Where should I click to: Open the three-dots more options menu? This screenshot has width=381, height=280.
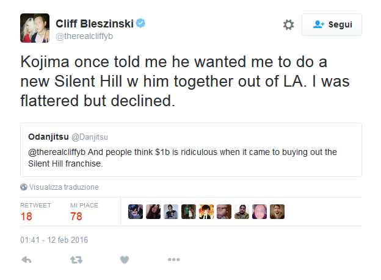[x=173, y=260]
